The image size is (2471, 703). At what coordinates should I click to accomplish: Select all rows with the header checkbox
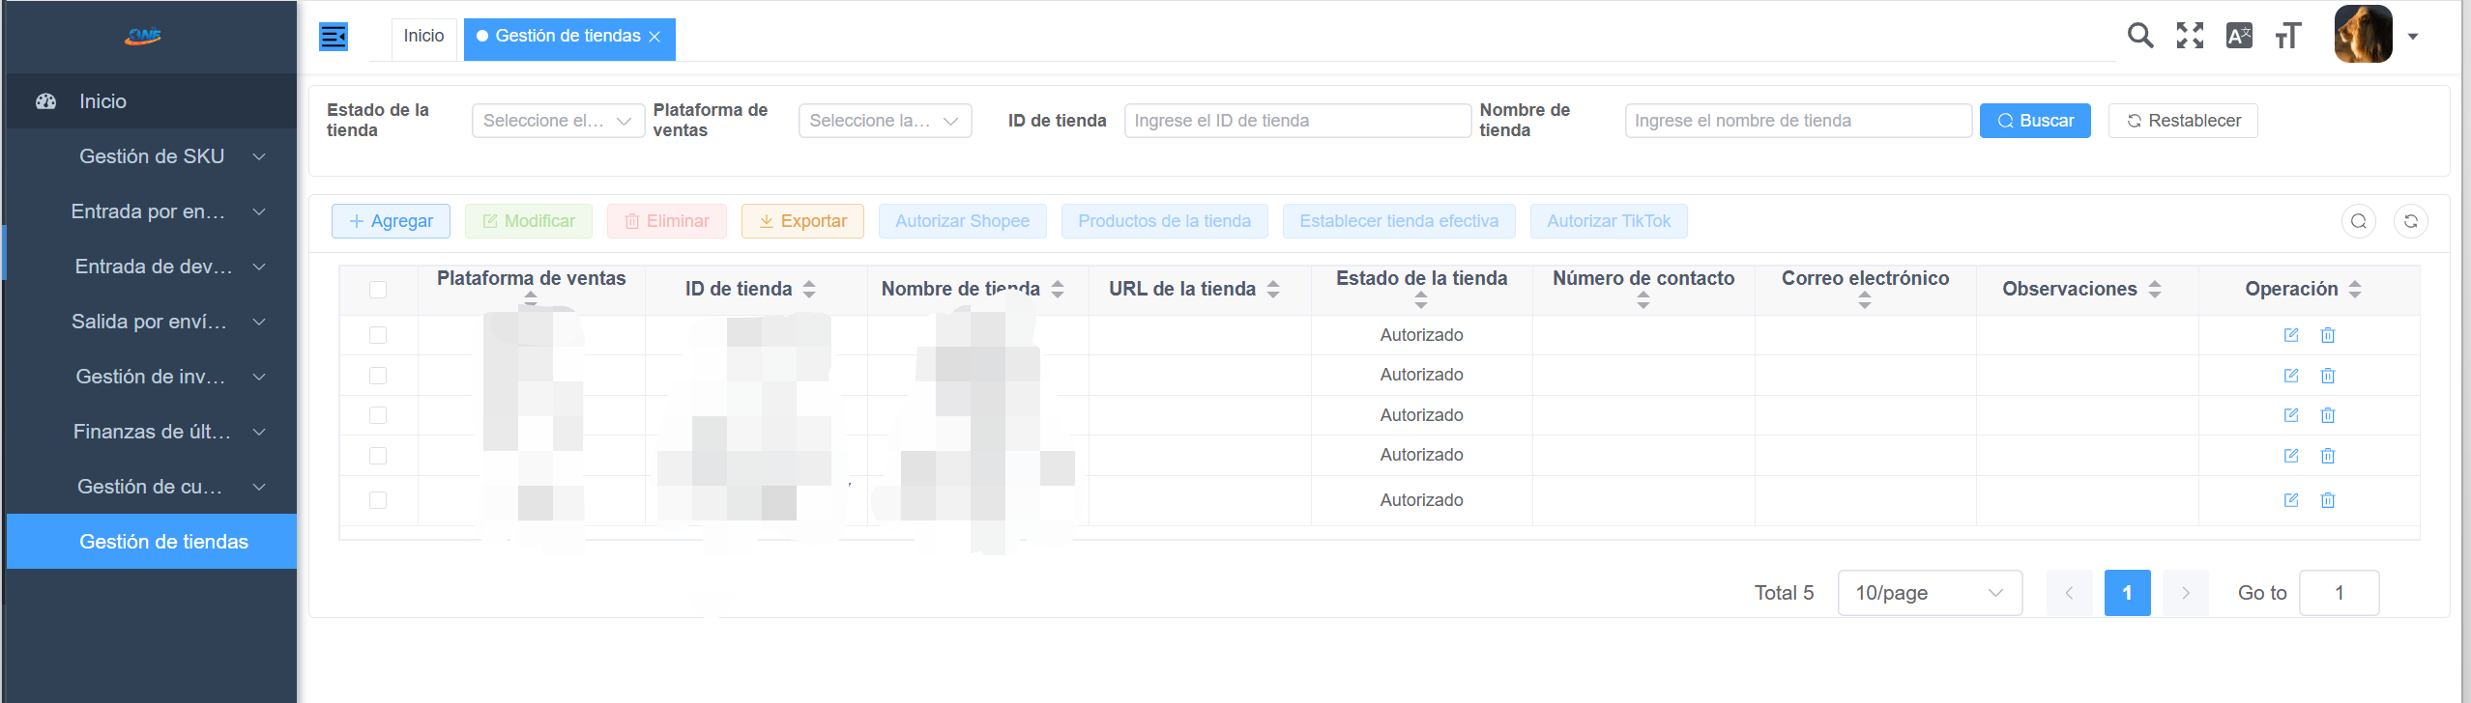(378, 290)
